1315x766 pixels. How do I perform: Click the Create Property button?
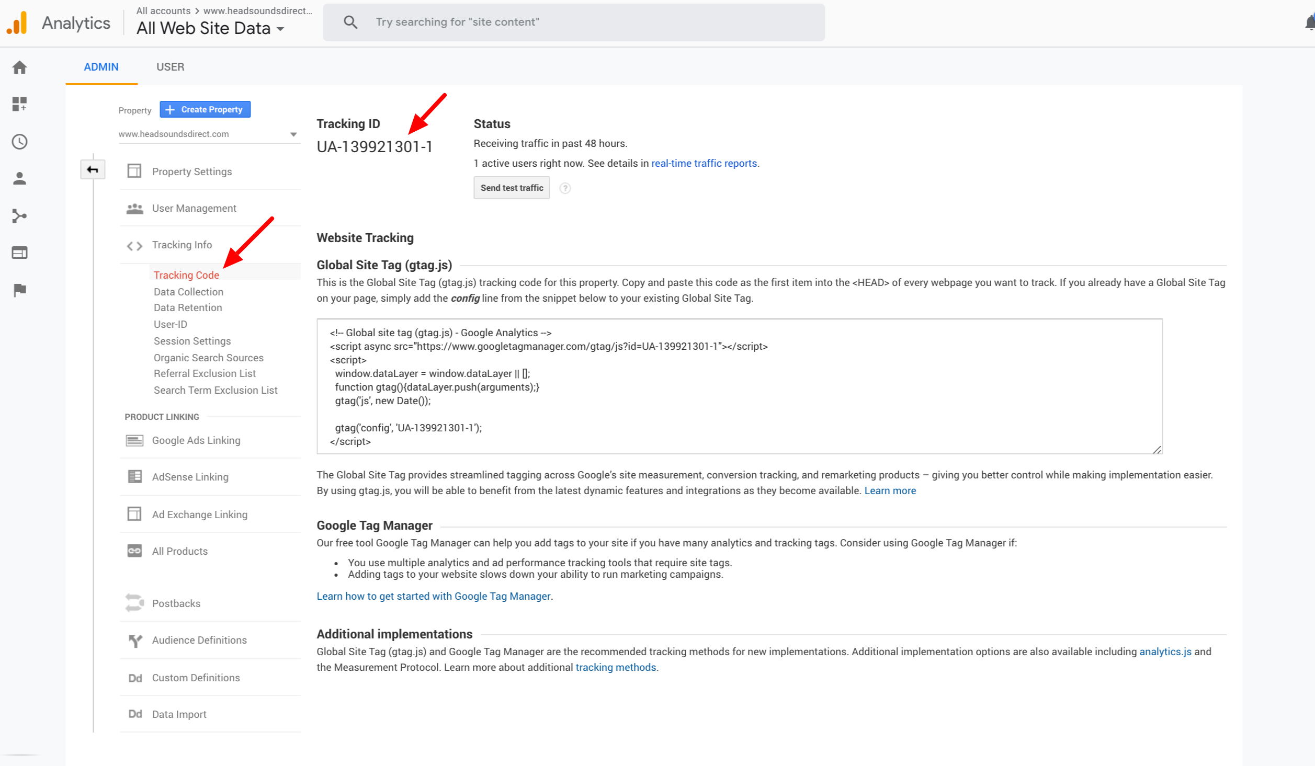point(205,109)
